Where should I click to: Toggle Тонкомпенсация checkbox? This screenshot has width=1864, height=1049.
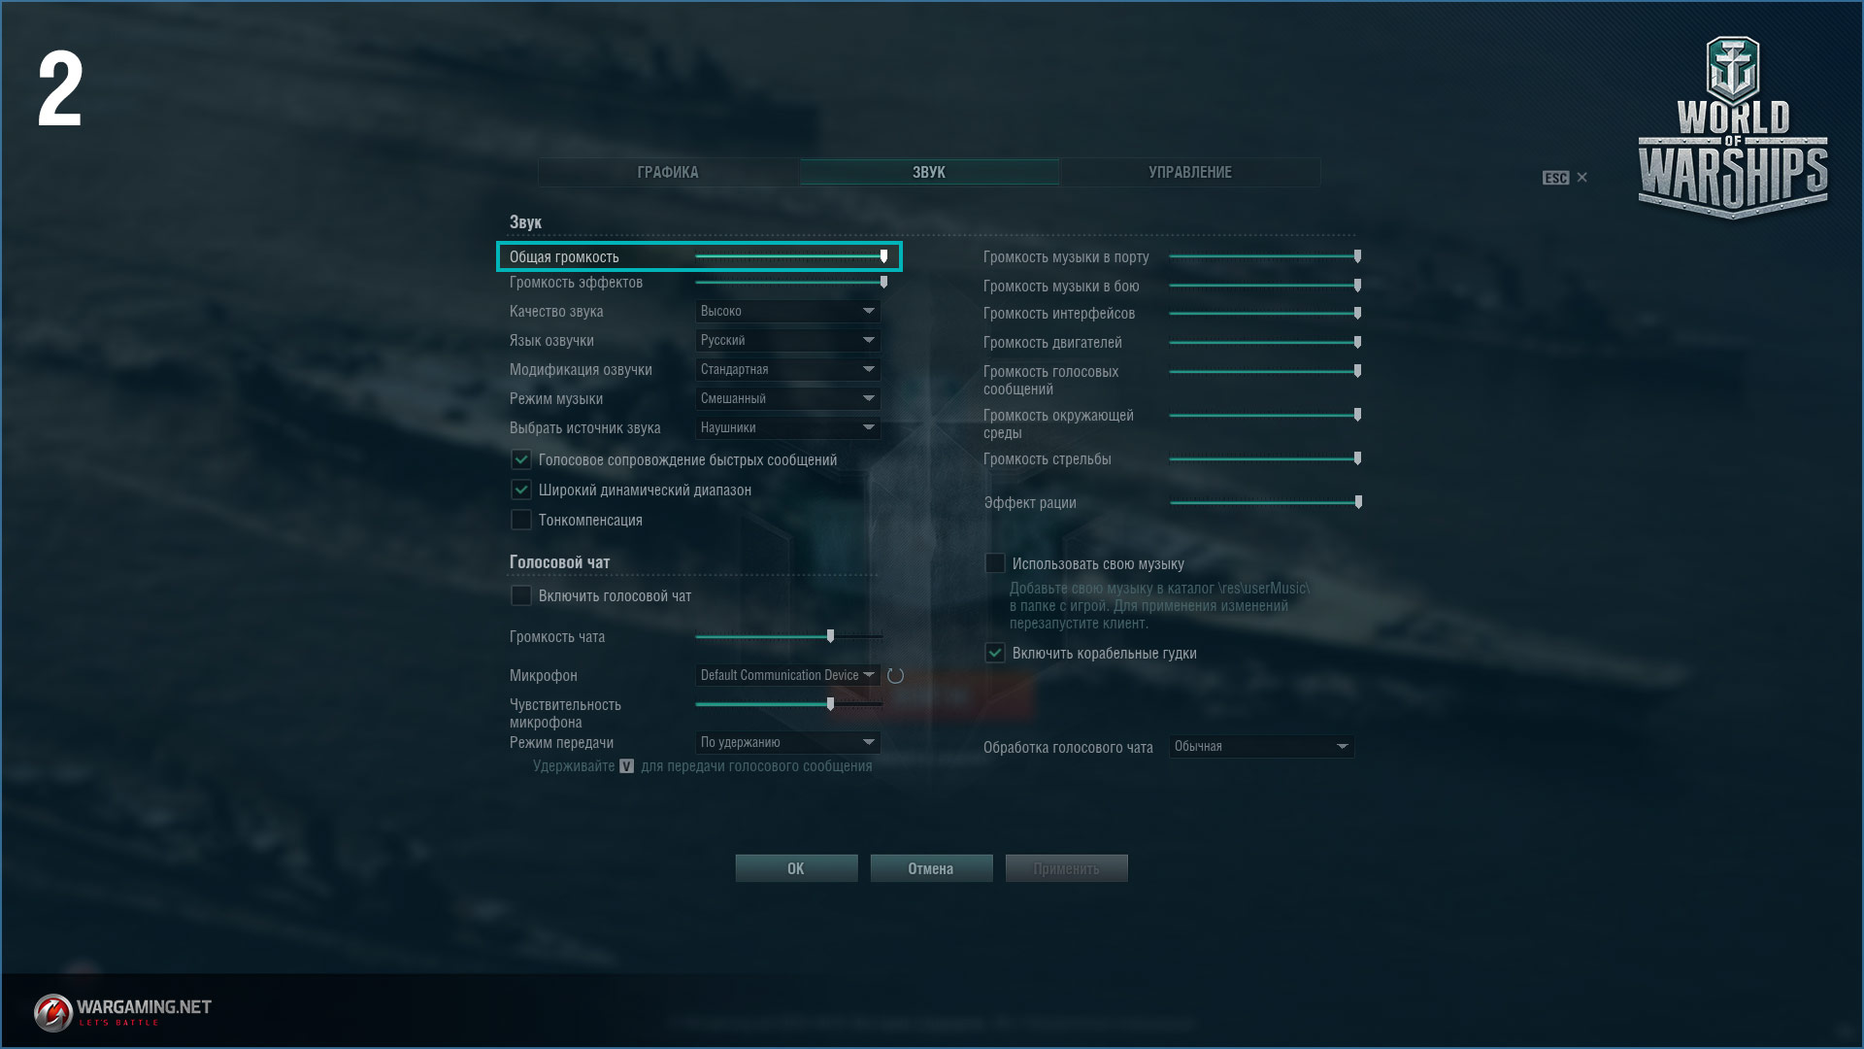[521, 521]
